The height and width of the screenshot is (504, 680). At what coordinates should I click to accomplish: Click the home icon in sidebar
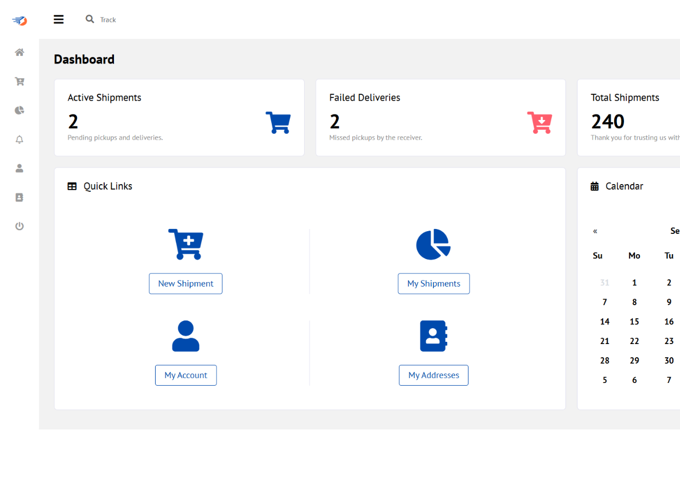[20, 53]
